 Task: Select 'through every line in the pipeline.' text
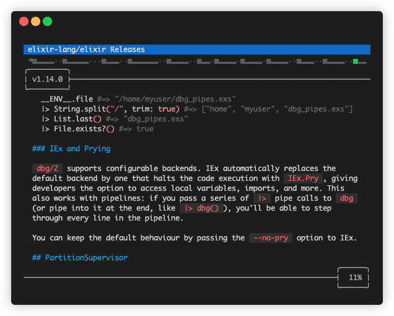point(108,218)
